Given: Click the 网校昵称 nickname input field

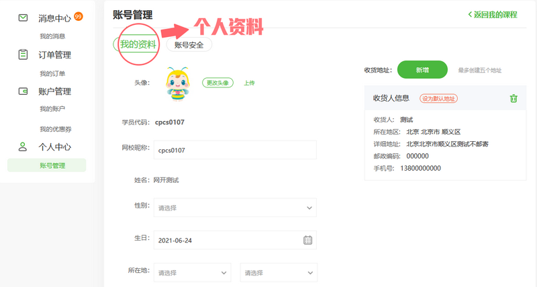Looking at the screenshot, I should point(235,151).
